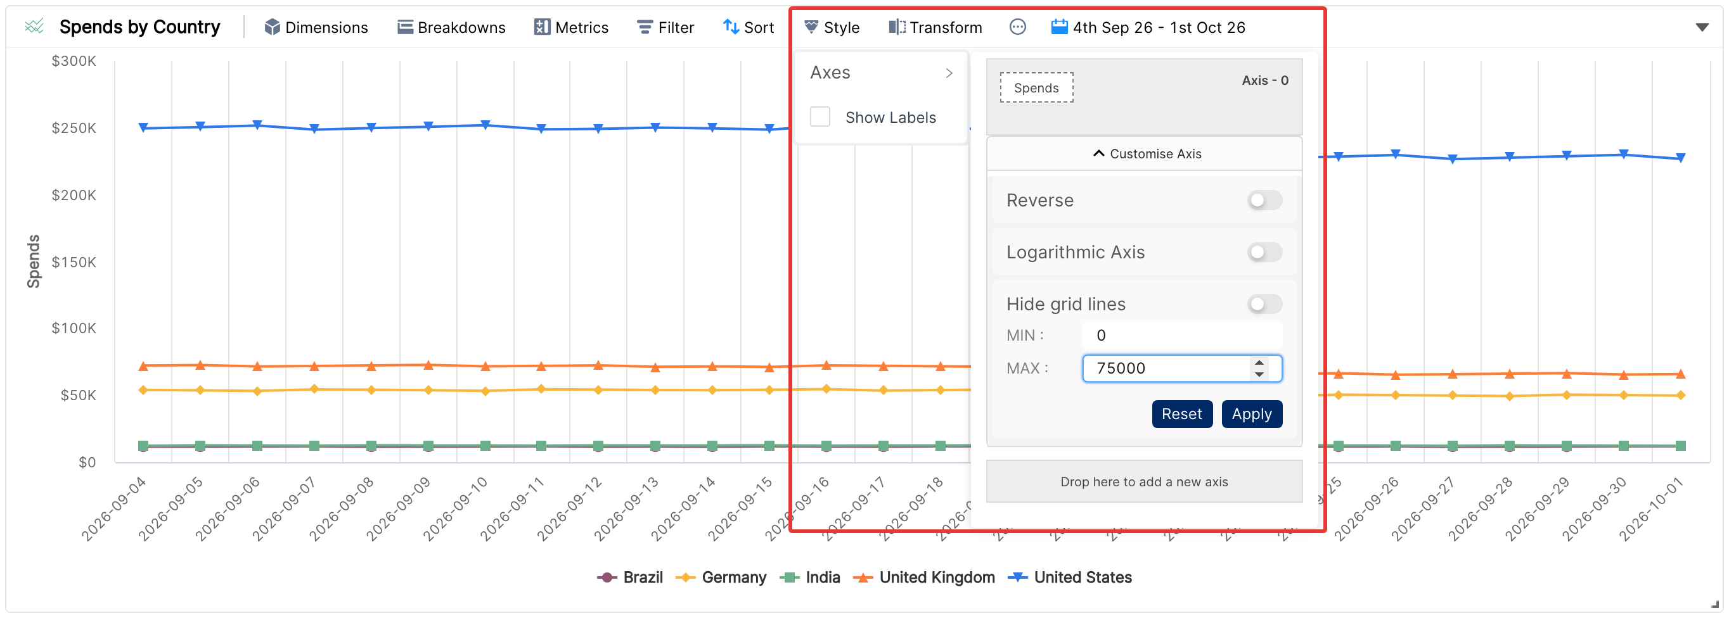Enable the Reverse axis toggle
Screen dimensions: 1729x618
(1264, 201)
